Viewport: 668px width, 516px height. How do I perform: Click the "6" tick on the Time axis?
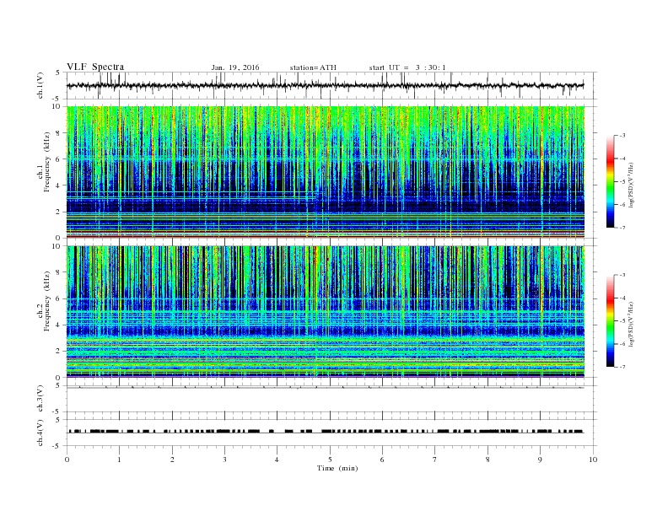382,460
